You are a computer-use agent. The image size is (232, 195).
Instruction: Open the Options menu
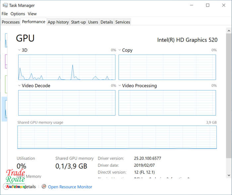click(18, 14)
